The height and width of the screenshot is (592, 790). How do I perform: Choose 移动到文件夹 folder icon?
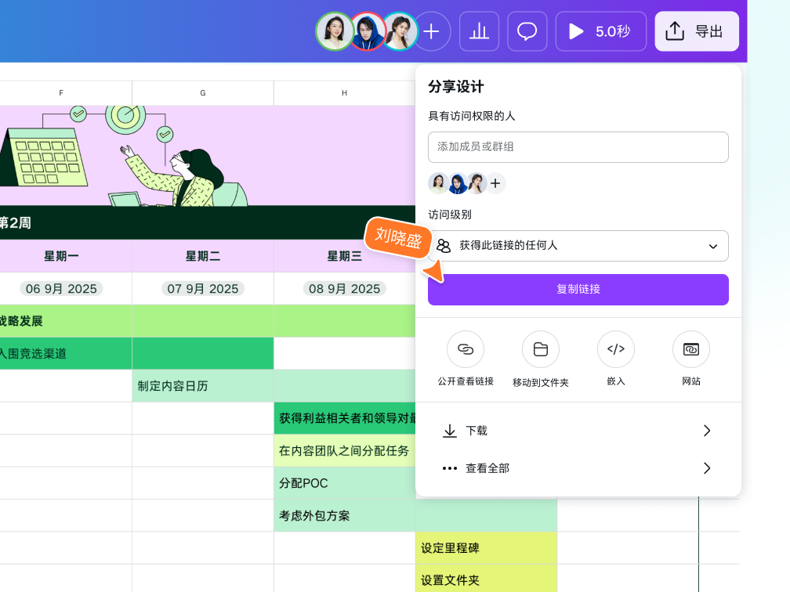click(x=541, y=349)
